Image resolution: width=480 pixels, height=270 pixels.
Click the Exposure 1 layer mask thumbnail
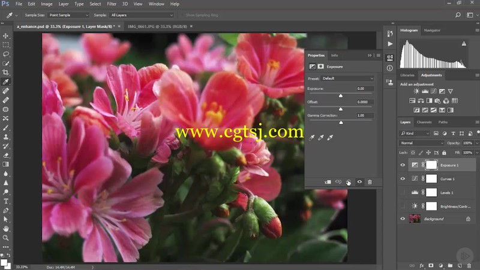point(431,165)
